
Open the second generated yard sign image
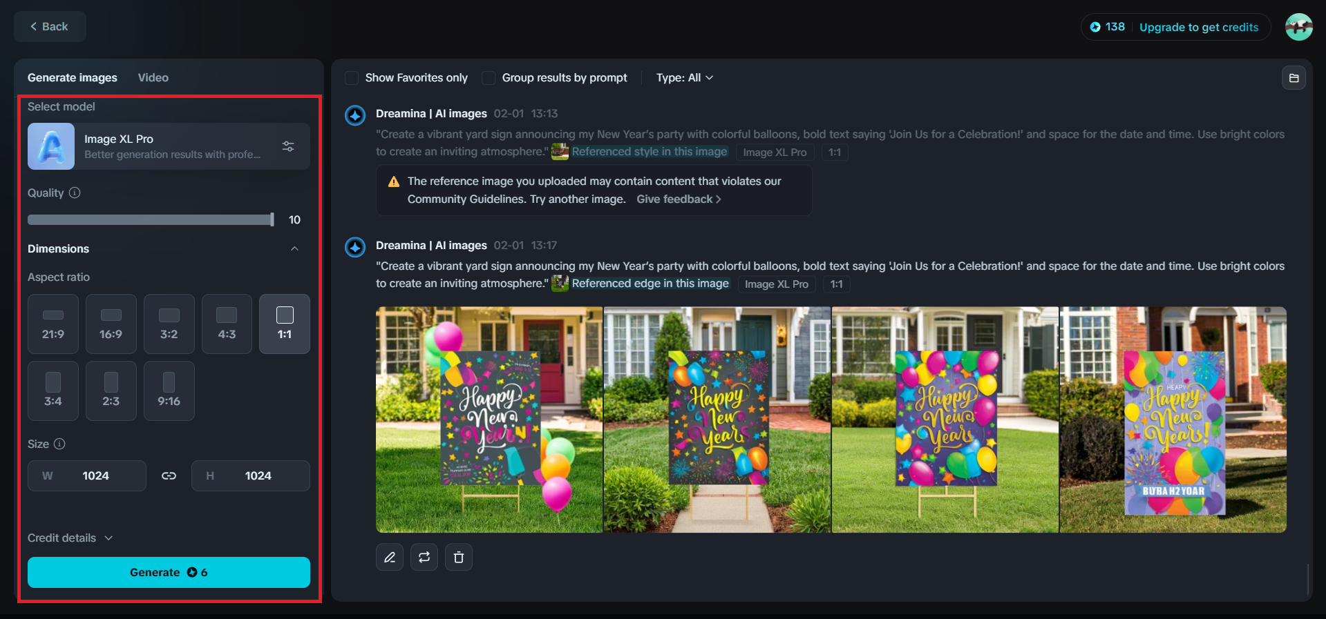pos(717,420)
